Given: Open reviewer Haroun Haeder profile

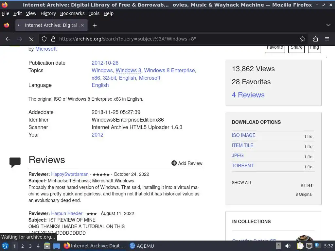Looking at the screenshot, I should (x=67, y=213).
